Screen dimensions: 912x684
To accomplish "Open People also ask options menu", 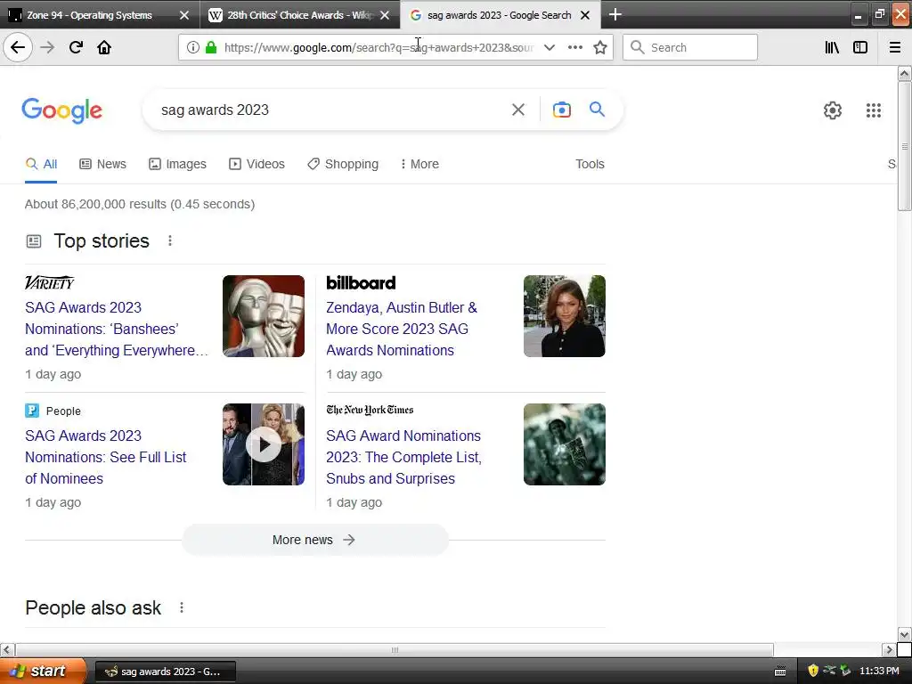I will [x=182, y=607].
